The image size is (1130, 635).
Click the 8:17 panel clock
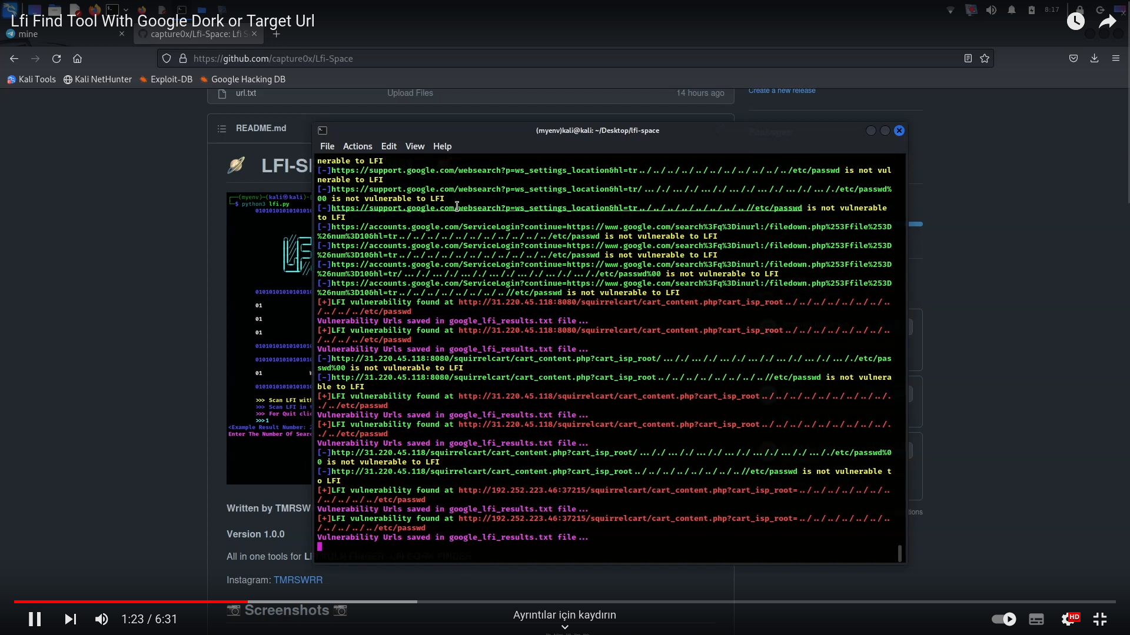point(1052,10)
